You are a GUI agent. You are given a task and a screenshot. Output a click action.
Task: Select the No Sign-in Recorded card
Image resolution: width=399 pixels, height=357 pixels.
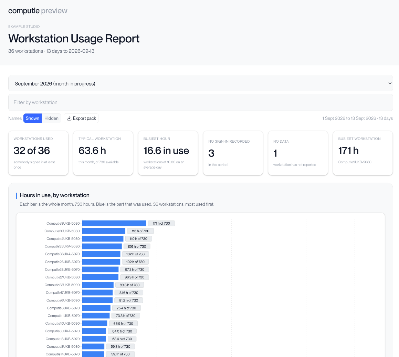click(x=233, y=153)
